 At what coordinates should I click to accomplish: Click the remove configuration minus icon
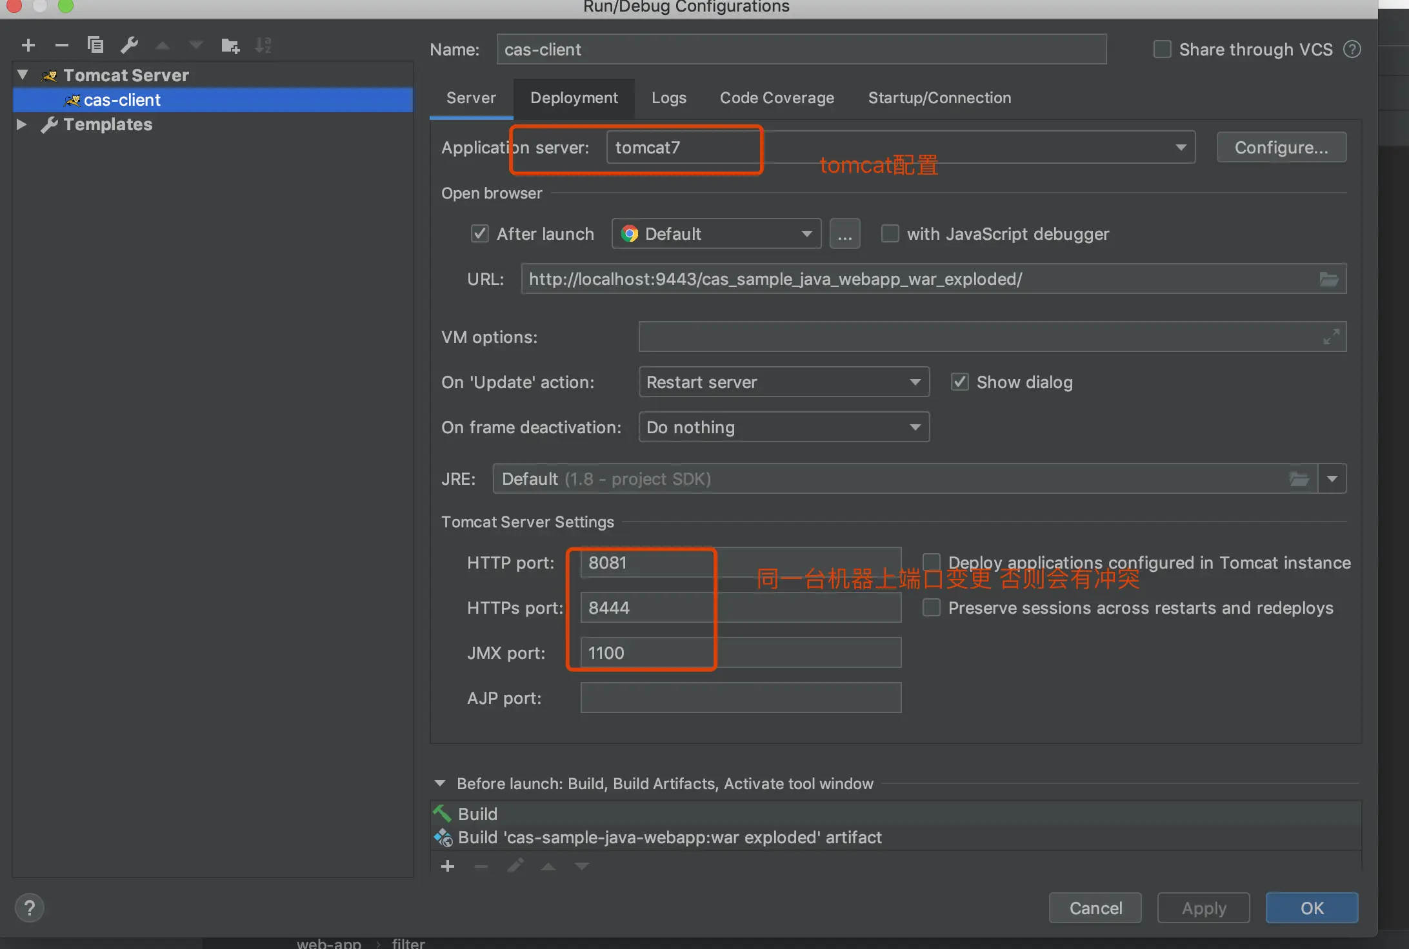click(x=62, y=45)
